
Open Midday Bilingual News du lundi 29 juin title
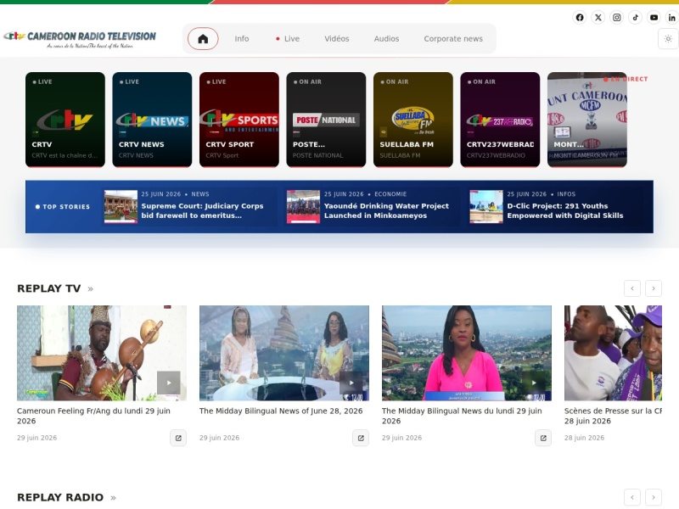coord(462,416)
